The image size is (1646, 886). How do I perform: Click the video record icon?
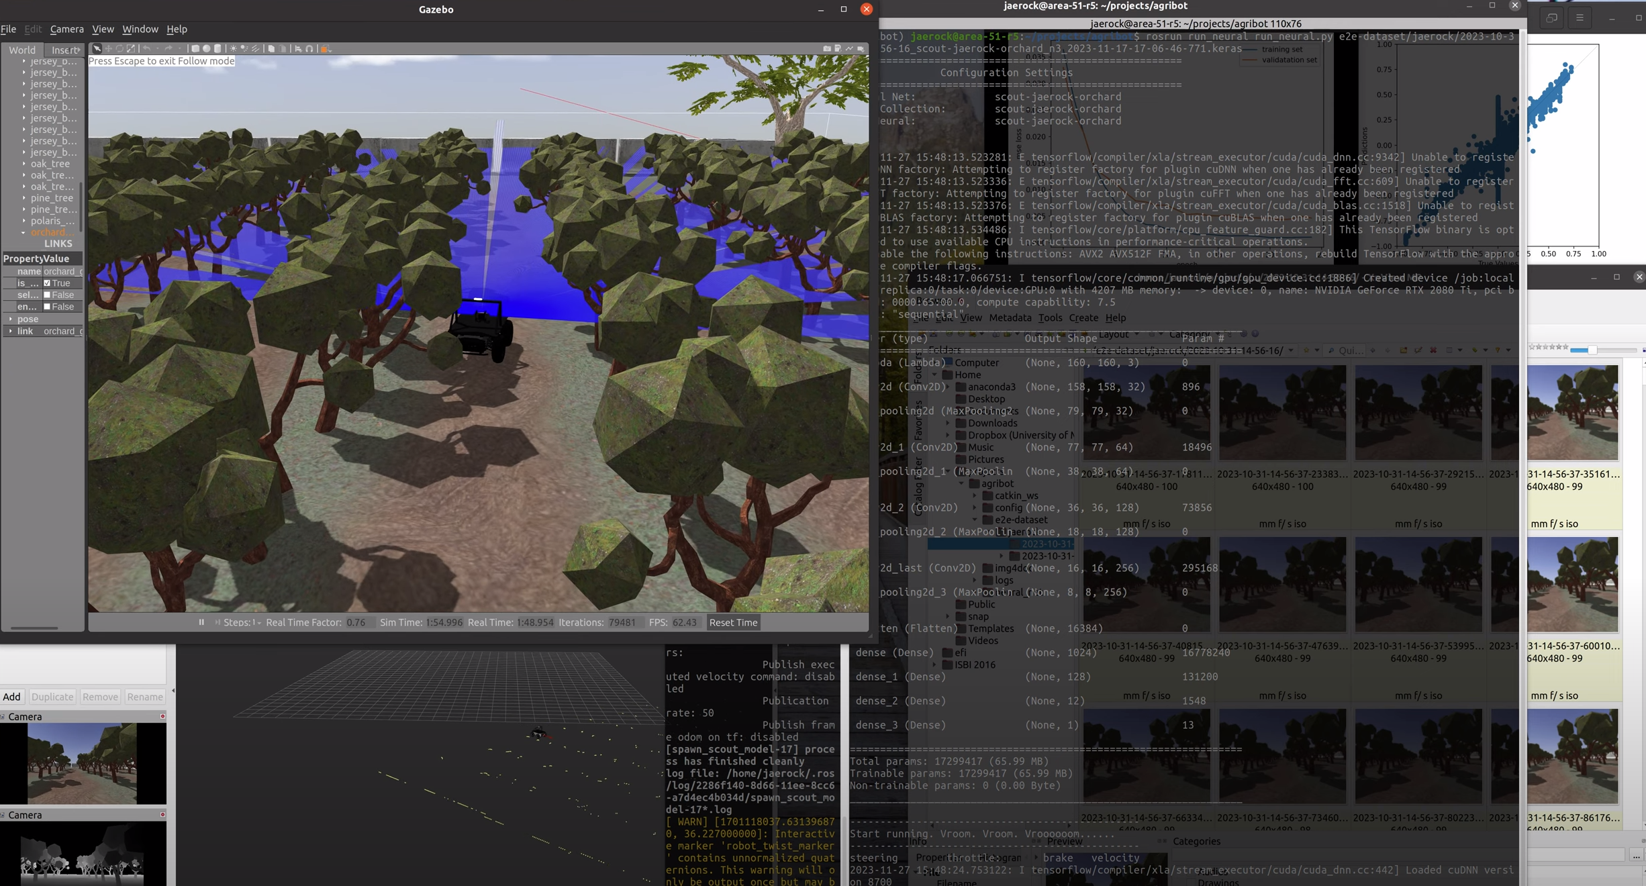861,48
